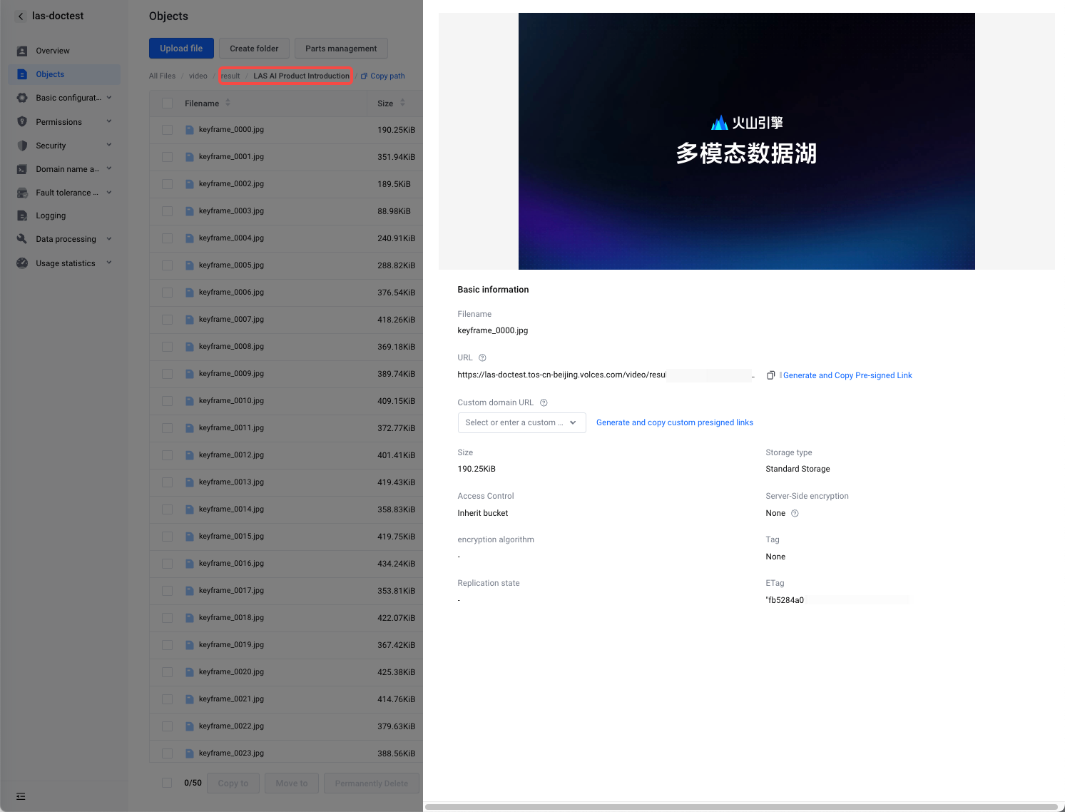Open keyframe_0009.jpg in the file list

(x=231, y=374)
